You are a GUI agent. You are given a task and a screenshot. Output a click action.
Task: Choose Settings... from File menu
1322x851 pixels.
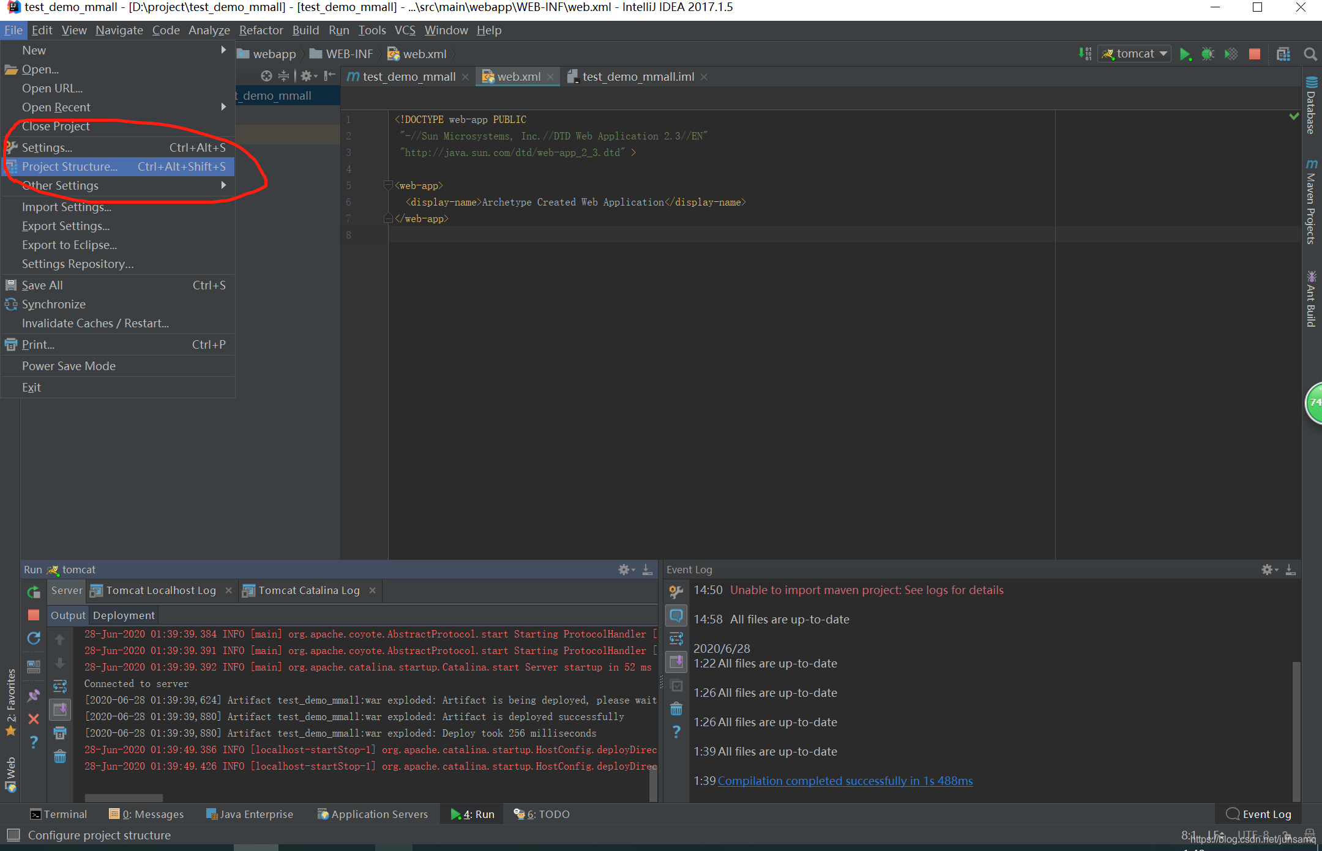coord(118,147)
